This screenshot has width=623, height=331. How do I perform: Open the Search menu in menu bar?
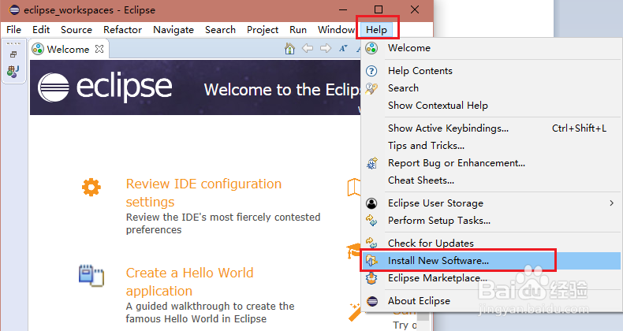pos(220,30)
